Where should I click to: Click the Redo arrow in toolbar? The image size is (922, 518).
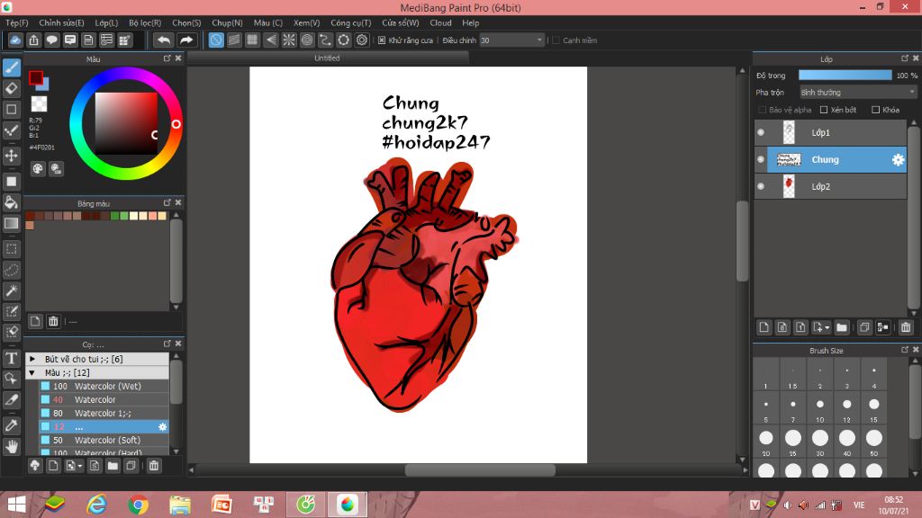185,40
